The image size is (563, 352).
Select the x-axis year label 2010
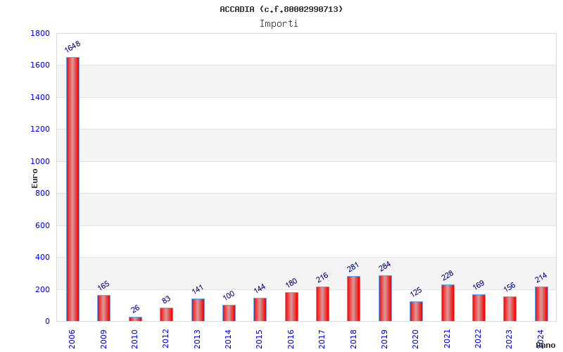tap(134, 339)
